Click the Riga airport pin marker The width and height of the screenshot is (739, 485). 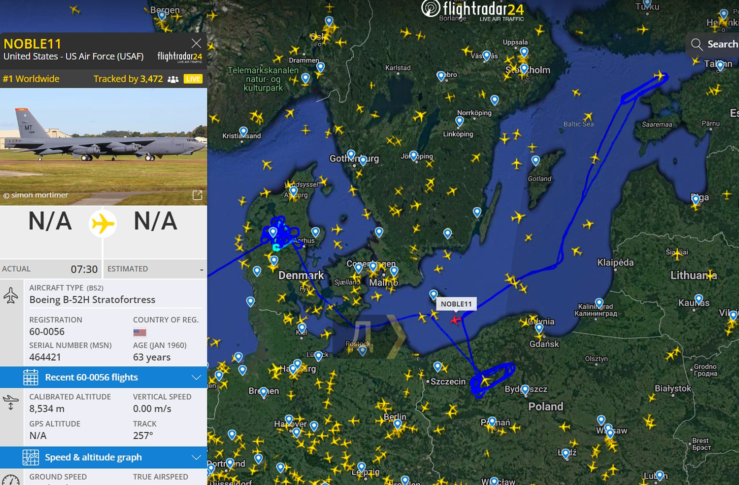[696, 199]
